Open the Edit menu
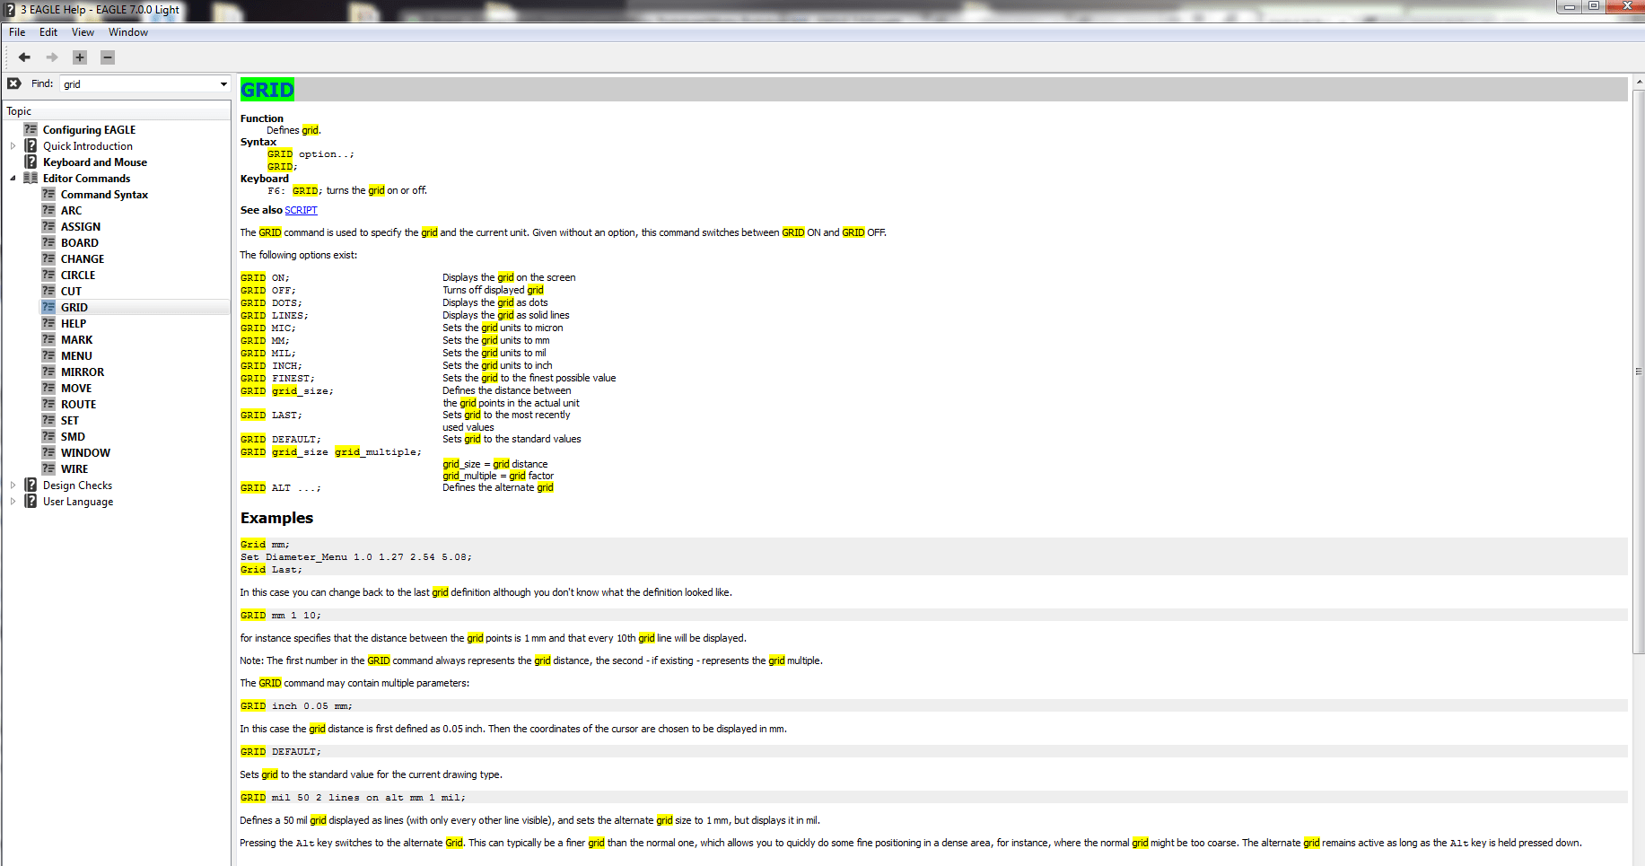 click(x=48, y=32)
